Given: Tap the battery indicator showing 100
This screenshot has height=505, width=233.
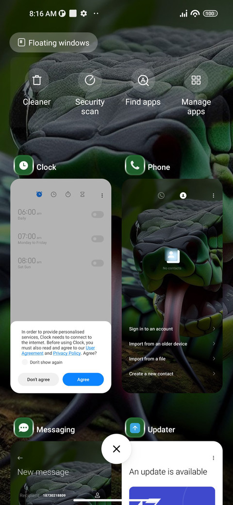Looking at the screenshot, I should coord(210,14).
